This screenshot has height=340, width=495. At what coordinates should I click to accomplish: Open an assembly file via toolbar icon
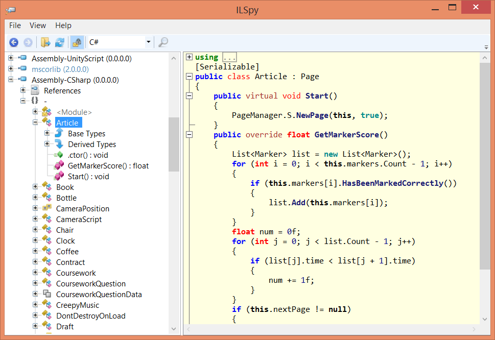click(45, 42)
